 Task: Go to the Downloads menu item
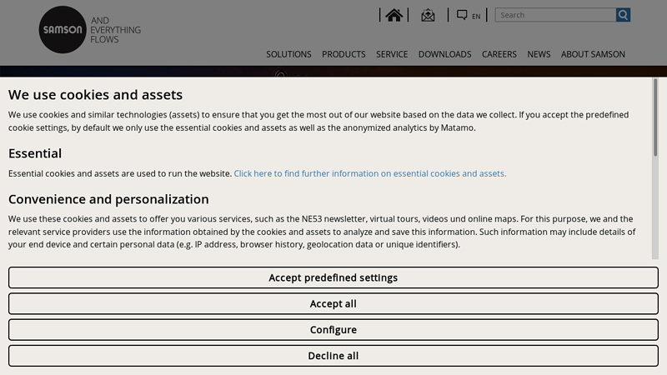444,54
